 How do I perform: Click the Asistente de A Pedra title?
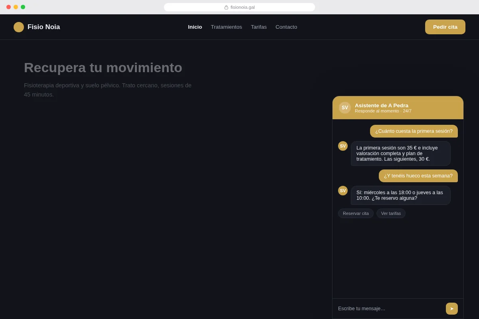pyautogui.click(x=382, y=105)
